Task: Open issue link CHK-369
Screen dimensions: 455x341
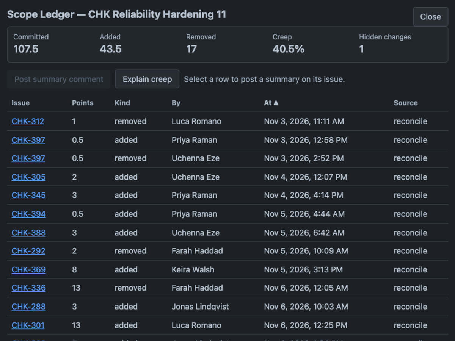Action: [x=28, y=270]
